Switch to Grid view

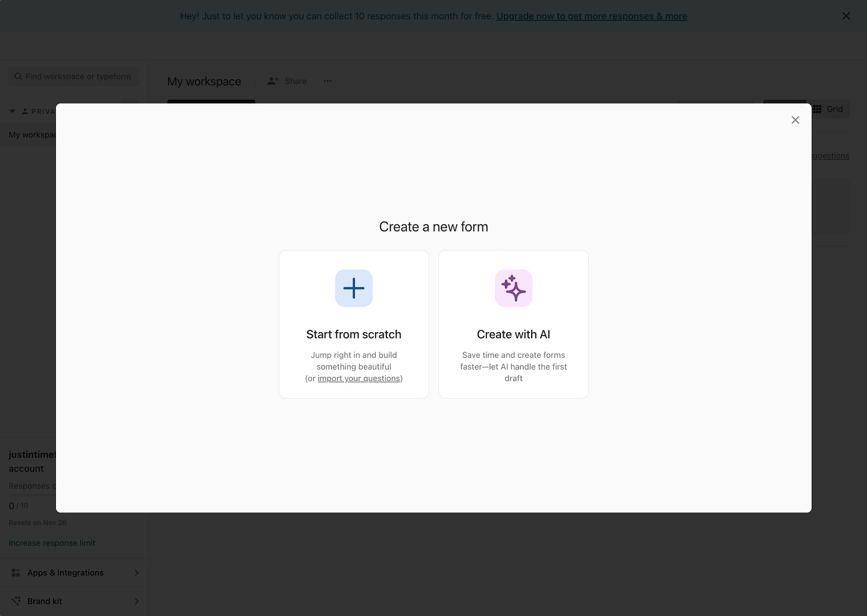coord(828,109)
